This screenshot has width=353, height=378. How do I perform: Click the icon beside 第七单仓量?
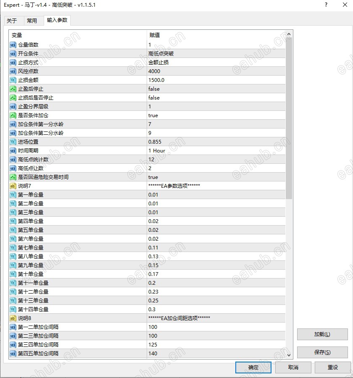pyautogui.click(x=13, y=248)
